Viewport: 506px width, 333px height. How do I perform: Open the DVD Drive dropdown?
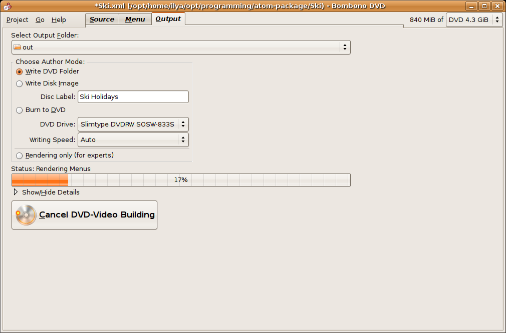(x=133, y=124)
